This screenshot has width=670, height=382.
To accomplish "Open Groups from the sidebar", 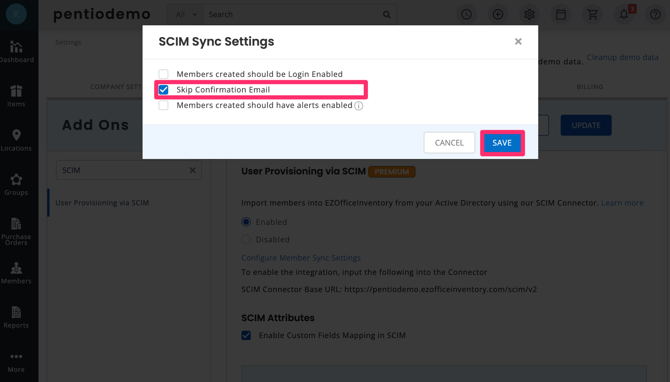I will [16, 185].
